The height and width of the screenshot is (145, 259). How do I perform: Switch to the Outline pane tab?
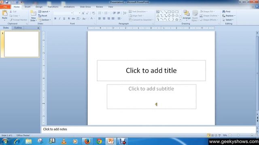click(18, 28)
